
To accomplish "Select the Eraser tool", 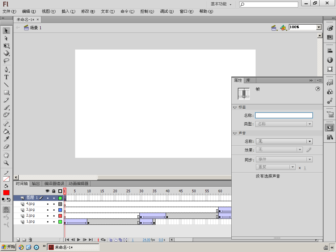I will pyautogui.click(x=6, y=147).
